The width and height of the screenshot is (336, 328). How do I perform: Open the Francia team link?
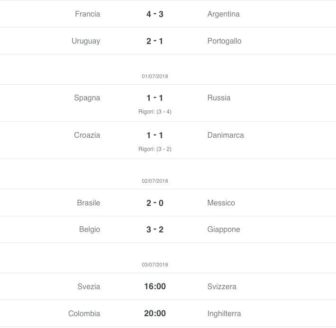[x=87, y=14]
